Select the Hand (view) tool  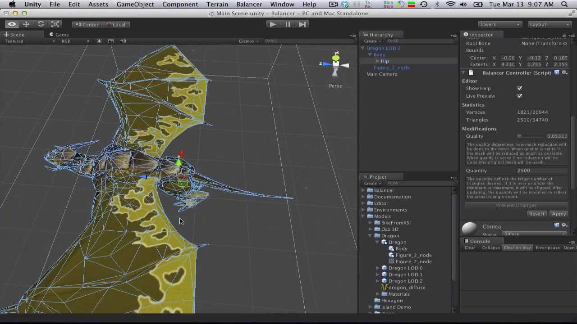(12, 24)
